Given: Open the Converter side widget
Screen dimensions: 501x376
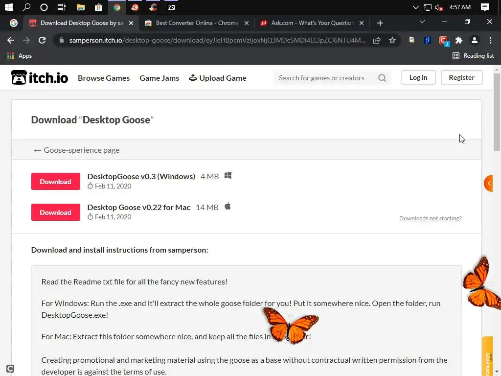Looking at the screenshot, I should click(x=487, y=356).
